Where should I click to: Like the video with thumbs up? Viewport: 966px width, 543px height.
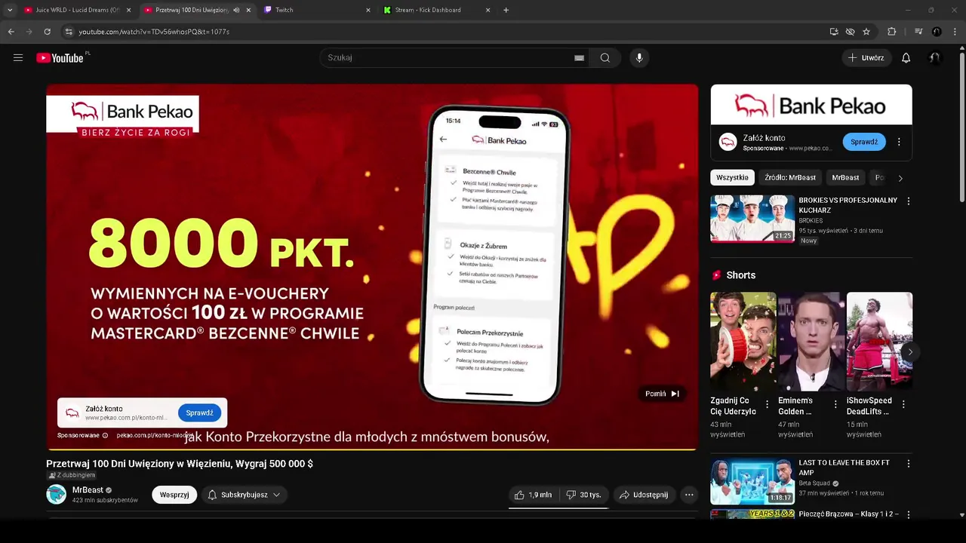click(534, 495)
